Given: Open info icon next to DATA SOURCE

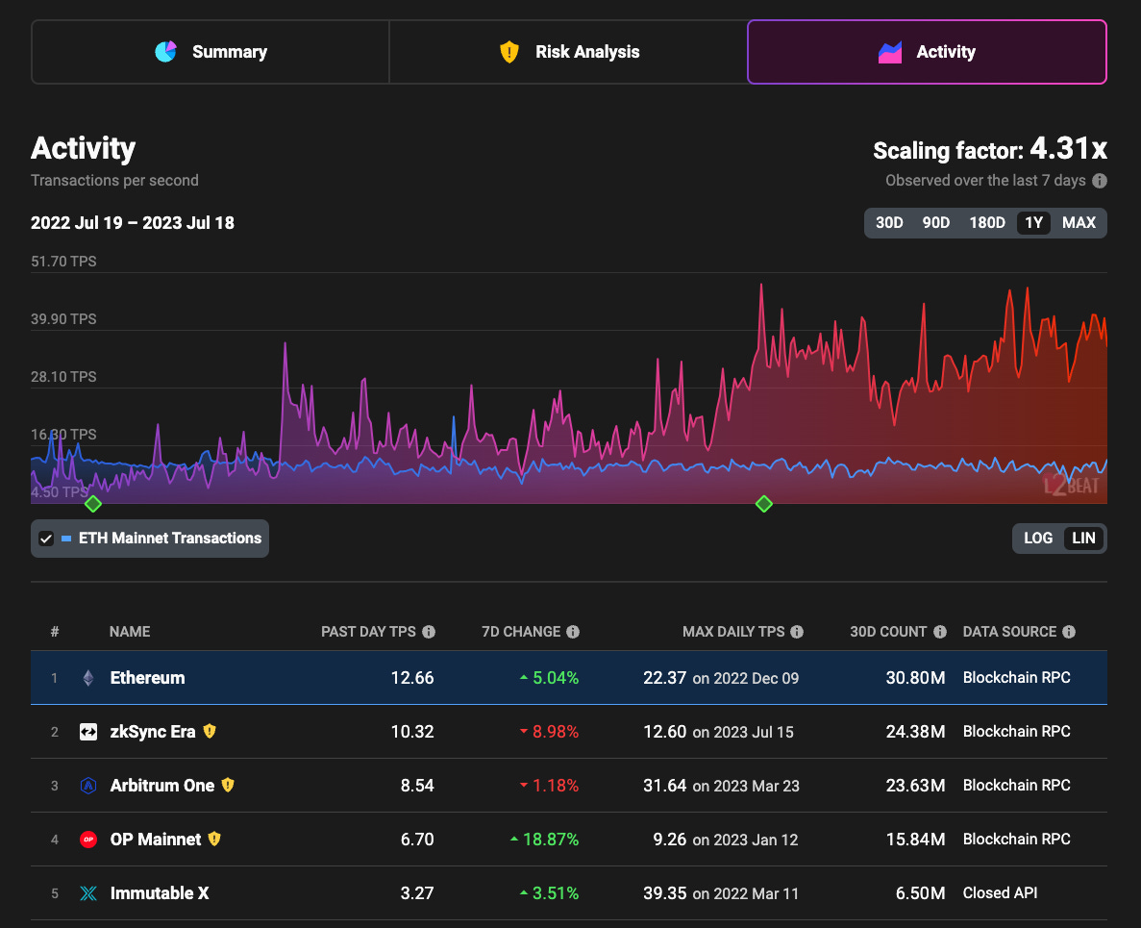Looking at the screenshot, I should coord(1068,632).
